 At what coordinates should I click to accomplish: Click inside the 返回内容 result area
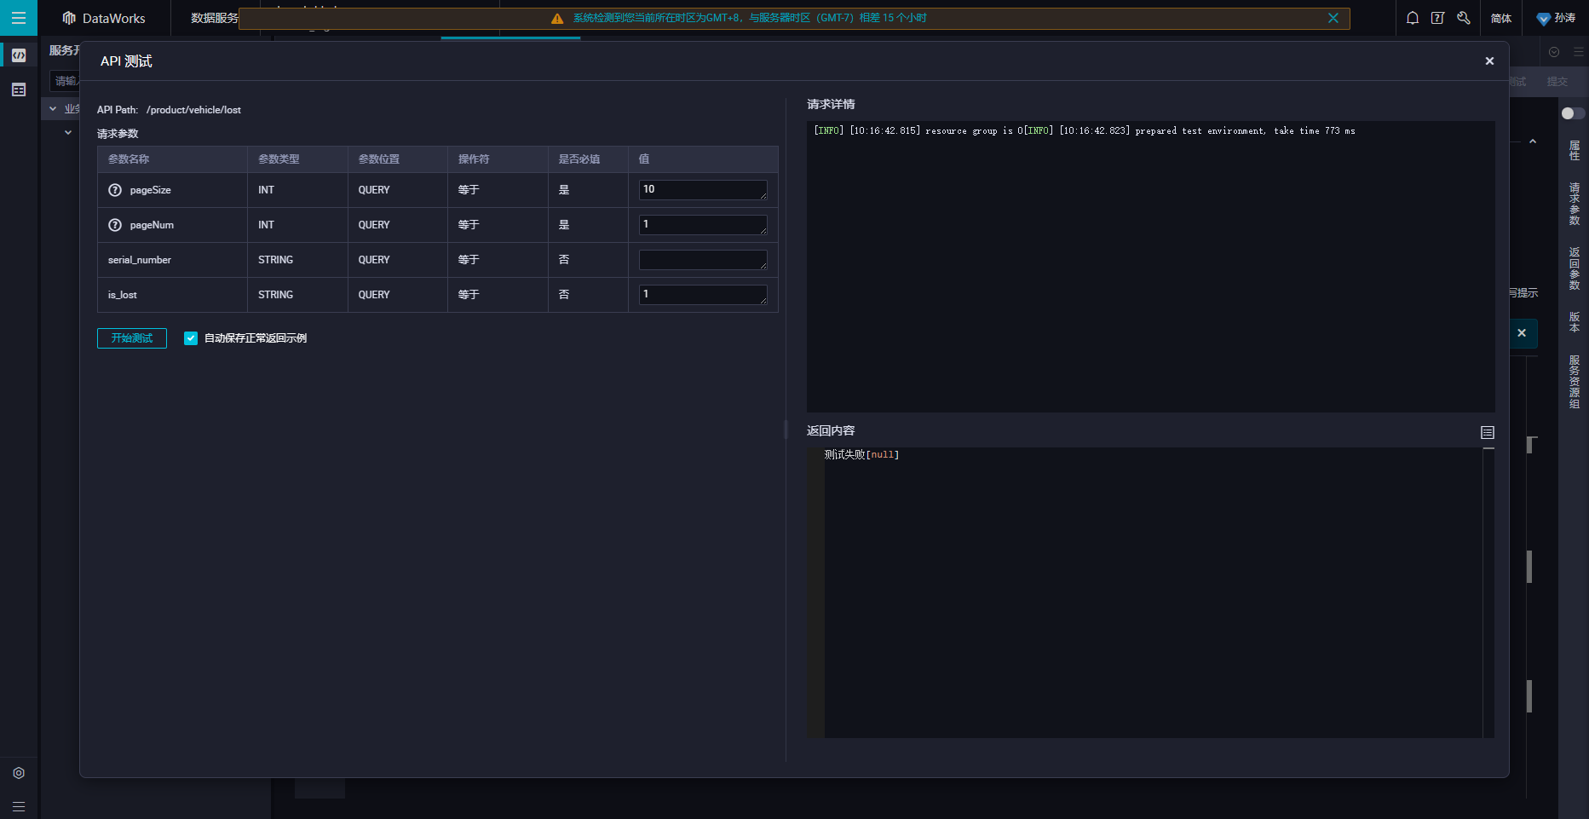click(1150, 592)
